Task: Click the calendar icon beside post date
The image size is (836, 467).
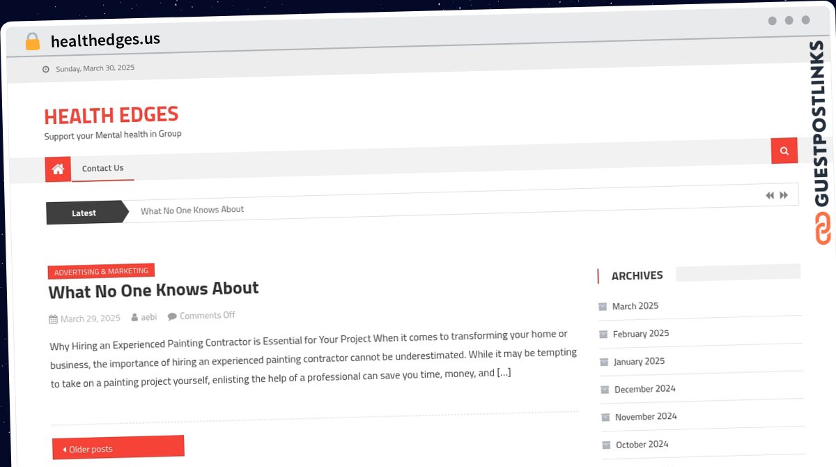Action: coord(53,319)
